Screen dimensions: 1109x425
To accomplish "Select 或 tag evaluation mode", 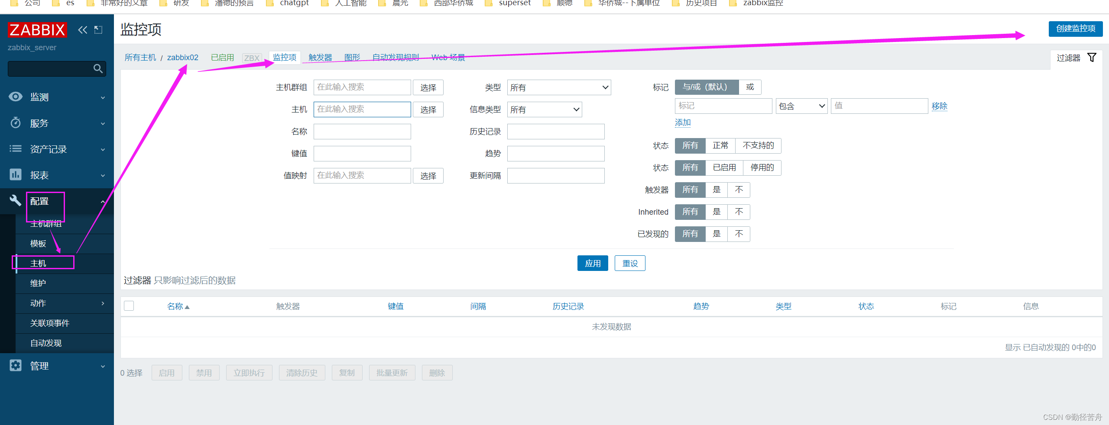I will 750,87.
